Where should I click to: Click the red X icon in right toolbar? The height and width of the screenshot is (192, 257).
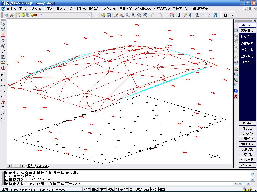click(236, 96)
